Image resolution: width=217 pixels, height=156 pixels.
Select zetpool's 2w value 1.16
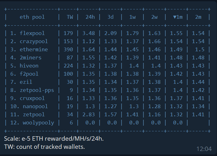(154, 114)
